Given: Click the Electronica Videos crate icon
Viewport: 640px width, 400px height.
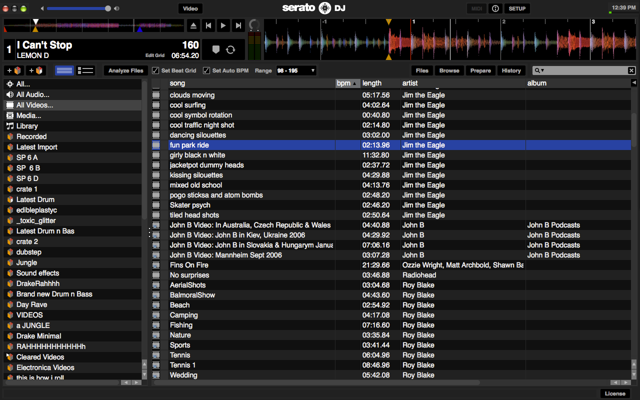Looking at the screenshot, I should (x=10, y=367).
